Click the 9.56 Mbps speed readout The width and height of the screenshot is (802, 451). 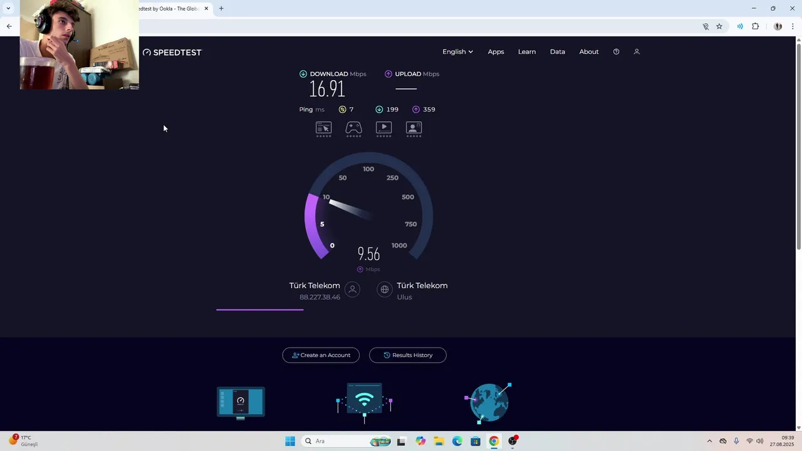(368, 254)
